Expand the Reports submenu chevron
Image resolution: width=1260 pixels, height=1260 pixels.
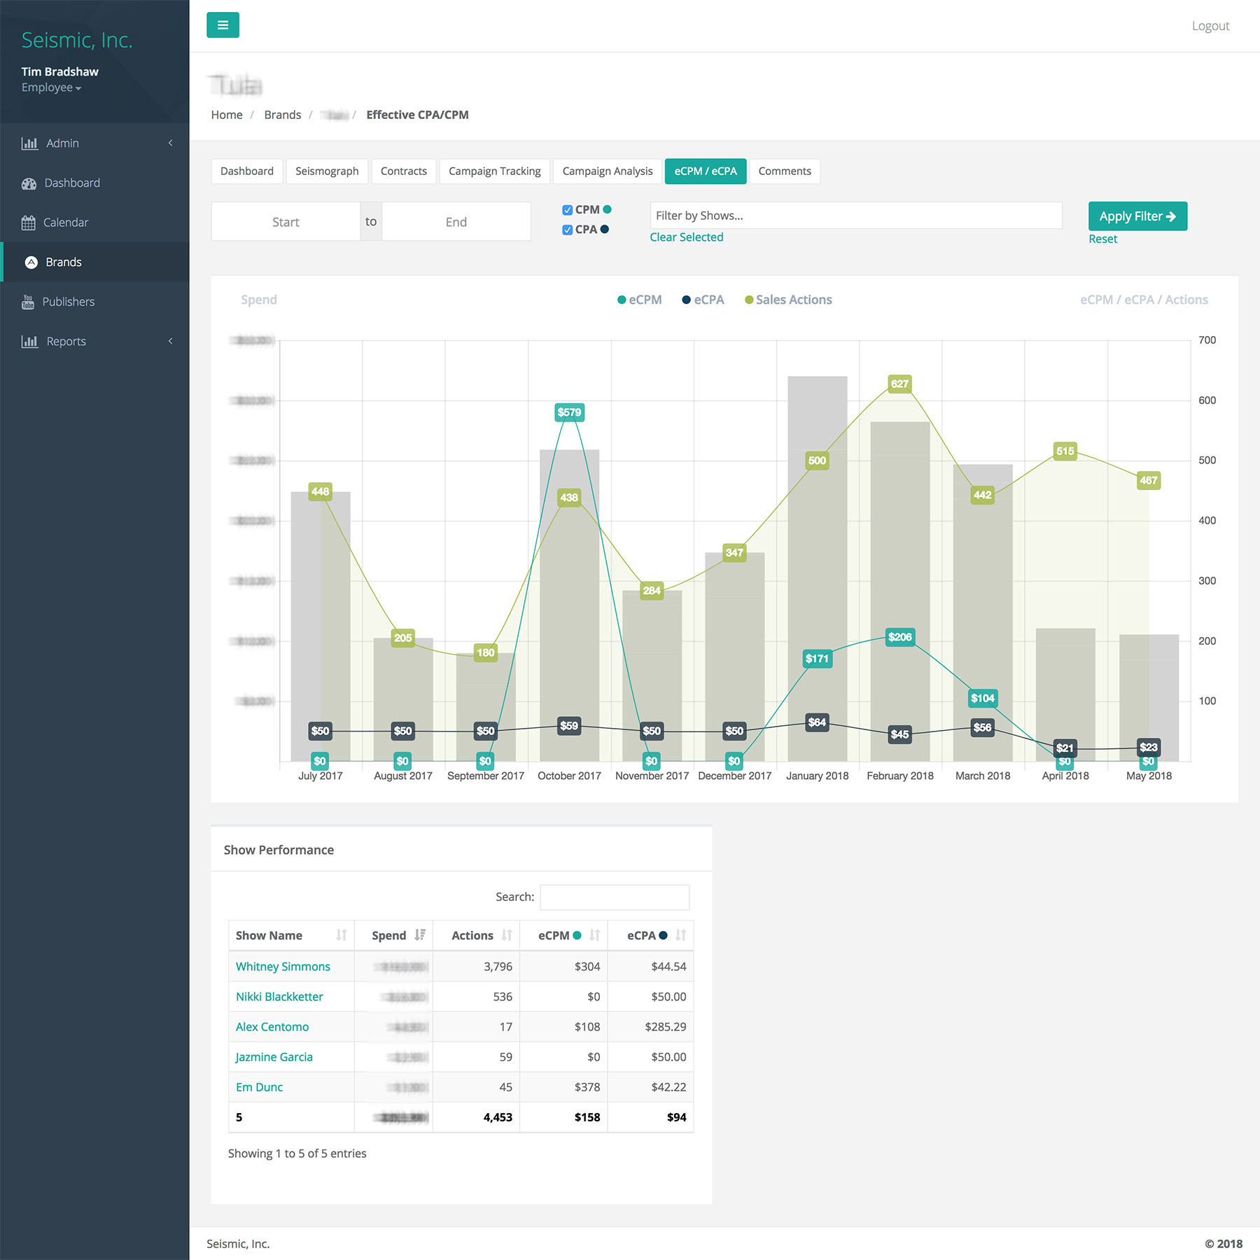coord(170,342)
